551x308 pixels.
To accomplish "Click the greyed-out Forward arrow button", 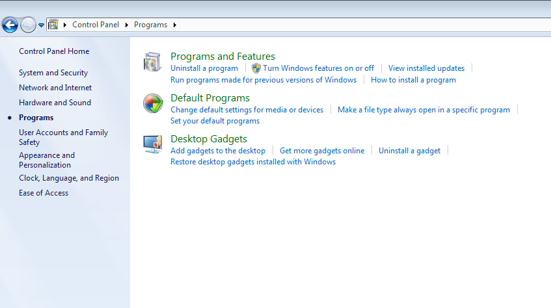I will (28, 25).
